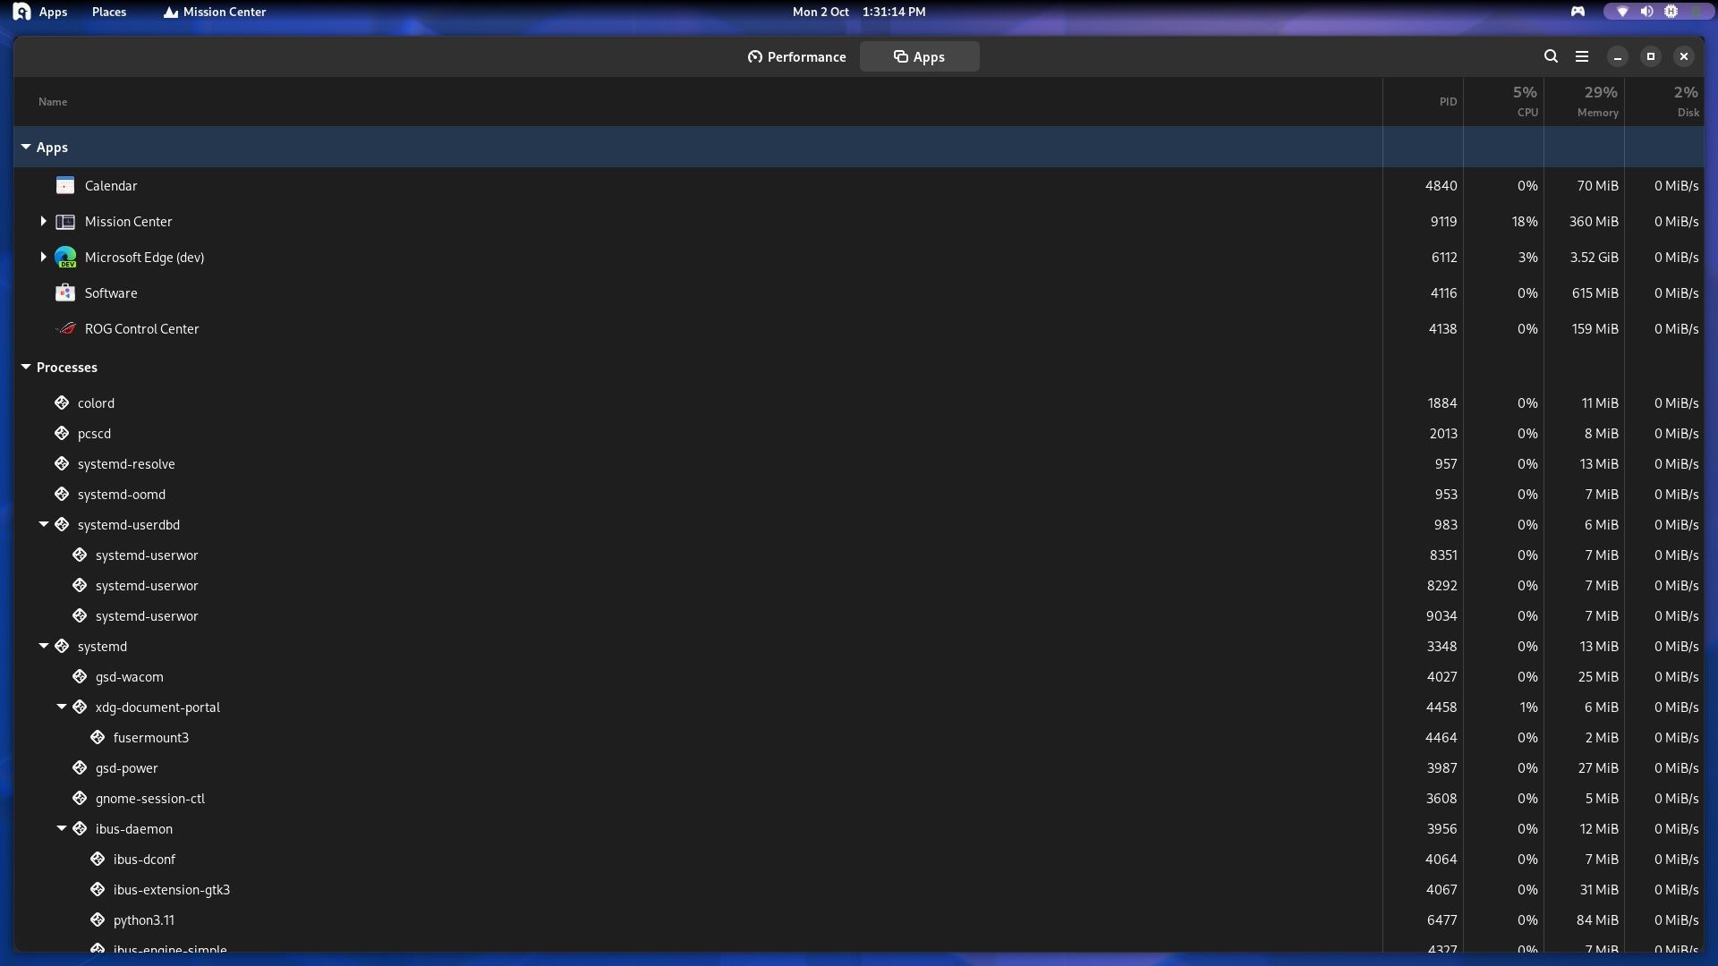Screen dimensions: 1718x966
Task: Click the gsd-wacom process icon
Action: (80, 676)
